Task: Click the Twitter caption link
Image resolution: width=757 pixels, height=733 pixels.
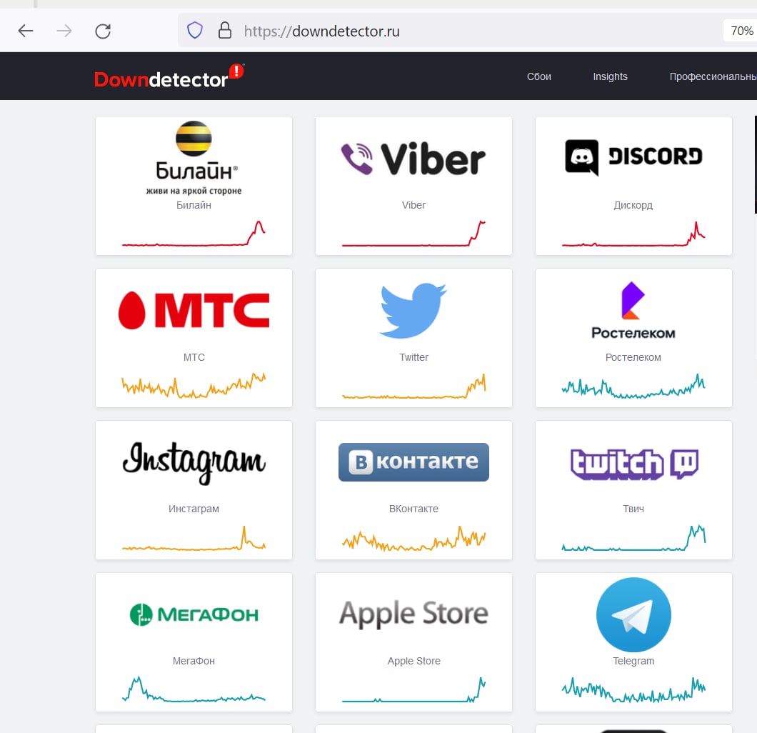Action: (413, 357)
